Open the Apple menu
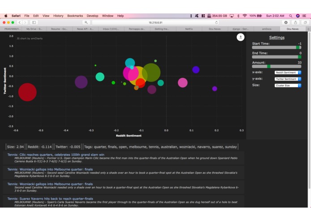 point(6,16)
